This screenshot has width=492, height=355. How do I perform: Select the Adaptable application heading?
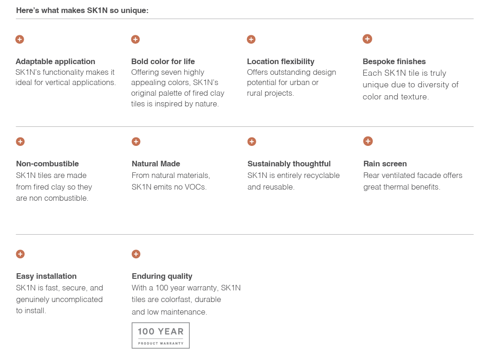[x=55, y=61]
